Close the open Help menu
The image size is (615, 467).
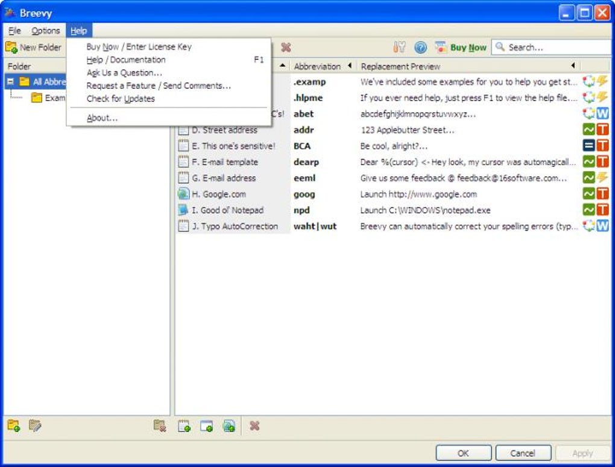coord(79,31)
